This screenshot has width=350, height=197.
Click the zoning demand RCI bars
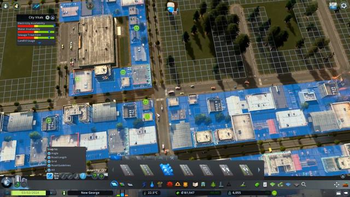pos(122,193)
